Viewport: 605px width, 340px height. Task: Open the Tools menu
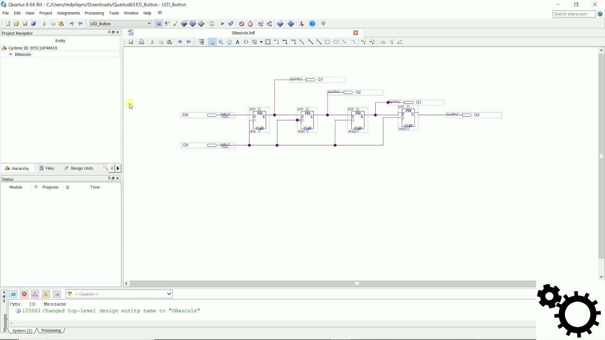pos(114,13)
